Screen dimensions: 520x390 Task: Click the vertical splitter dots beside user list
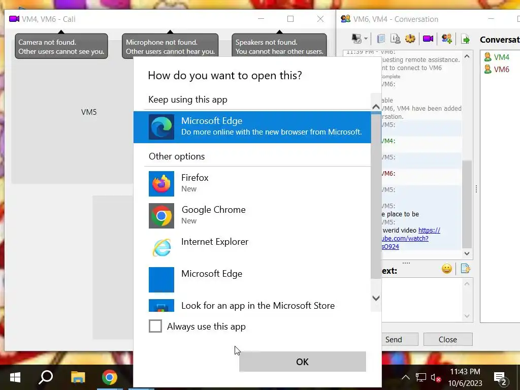tap(476, 189)
